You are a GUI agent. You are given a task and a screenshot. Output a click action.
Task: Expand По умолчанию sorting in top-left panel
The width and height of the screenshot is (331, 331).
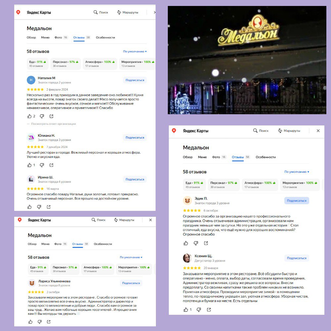(x=135, y=52)
